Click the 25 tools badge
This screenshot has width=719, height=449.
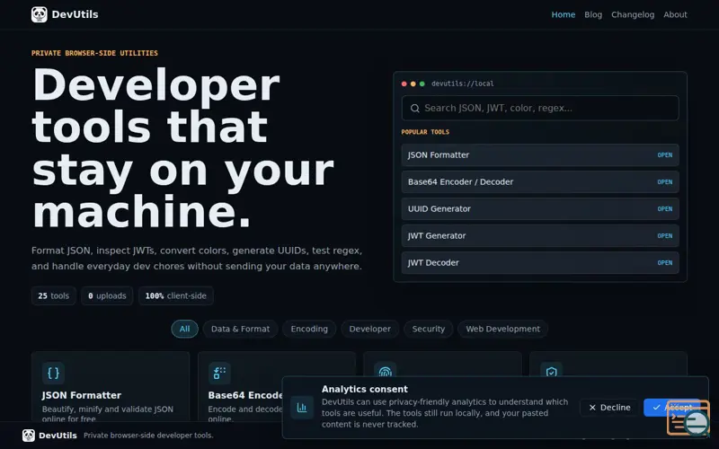coord(54,296)
